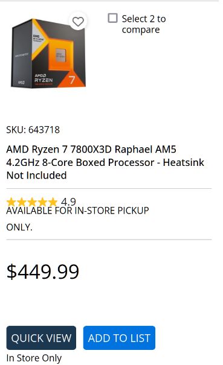Click the fifth yellow rating star
Viewport: 223px width, 365px height.
pyautogui.click(x=53, y=202)
